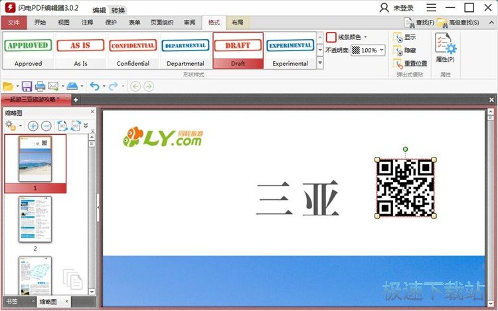Screen dimensions: 498x311
Task: Switch to the Form (表单) tab
Action: (134, 23)
